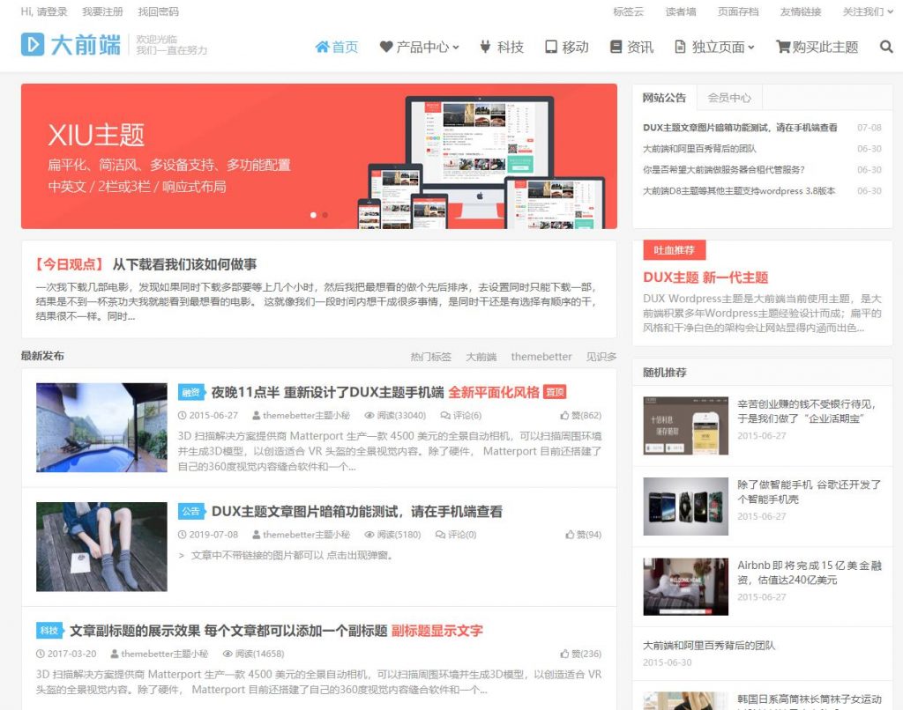
Task: Click the swimming pool article thumbnail
Action: [x=101, y=427]
